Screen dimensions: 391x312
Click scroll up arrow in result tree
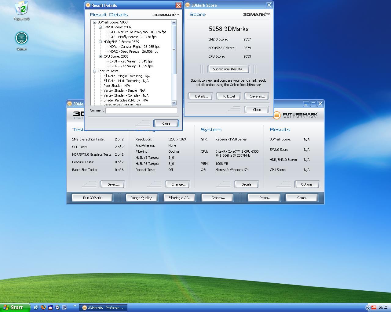tap(174, 22)
